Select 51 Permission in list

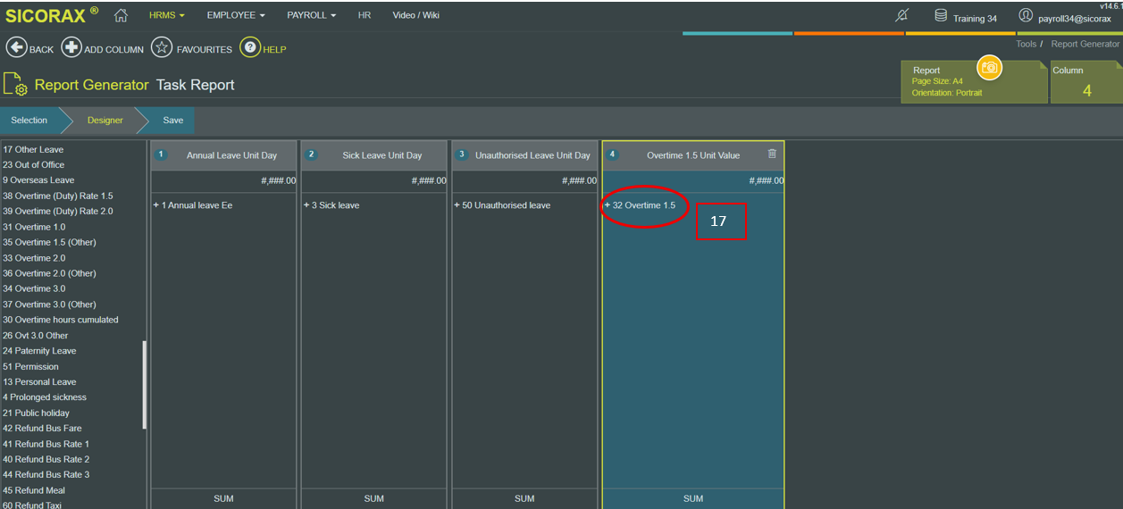click(x=30, y=366)
